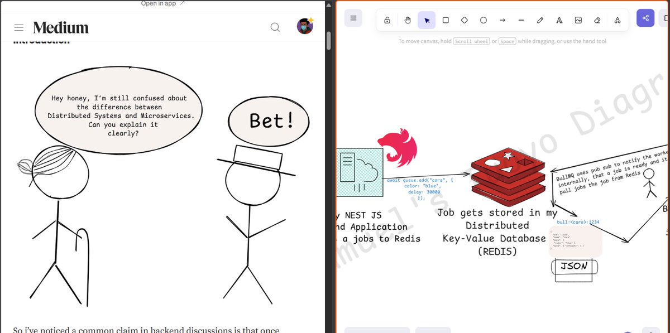Select 'Key-Value Database' canvas text
The height and width of the screenshot is (333, 670).
click(494, 238)
